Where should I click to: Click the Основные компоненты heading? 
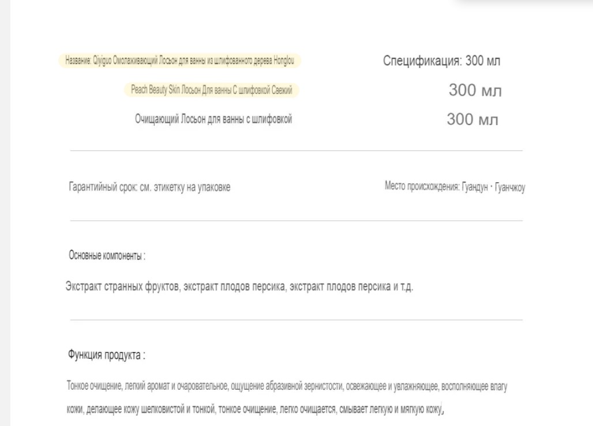[107, 256]
